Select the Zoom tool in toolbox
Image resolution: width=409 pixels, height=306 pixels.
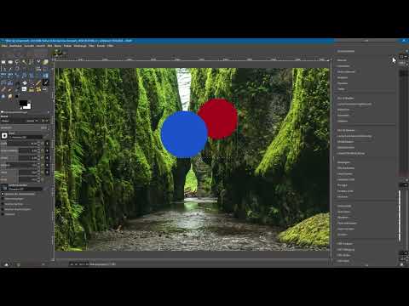tap(17, 69)
